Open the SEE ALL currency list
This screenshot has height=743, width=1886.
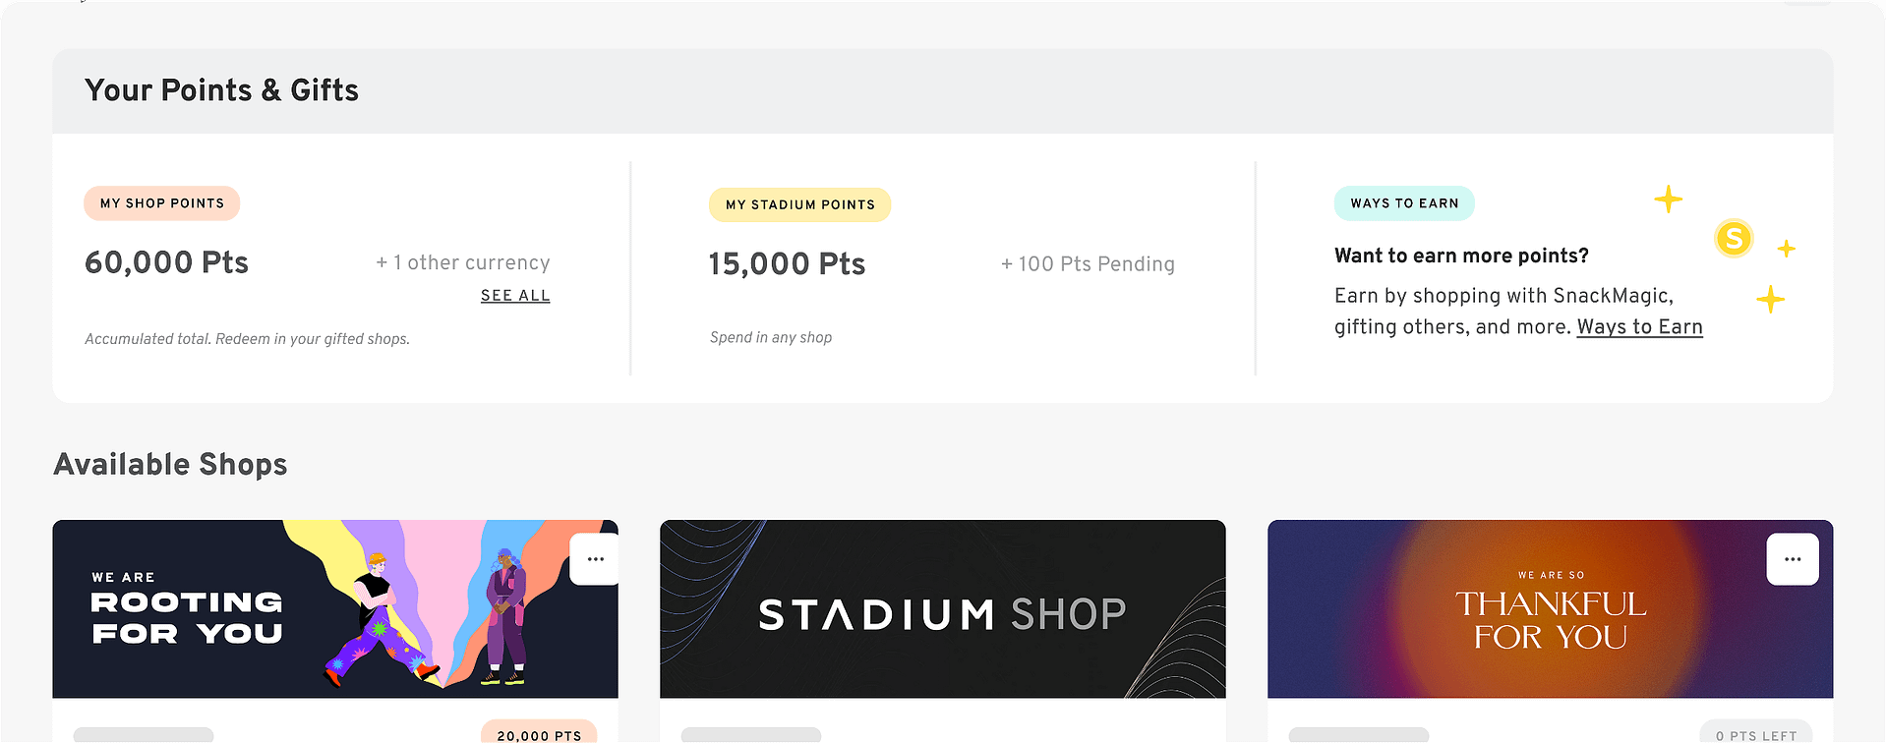pos(514,295)
